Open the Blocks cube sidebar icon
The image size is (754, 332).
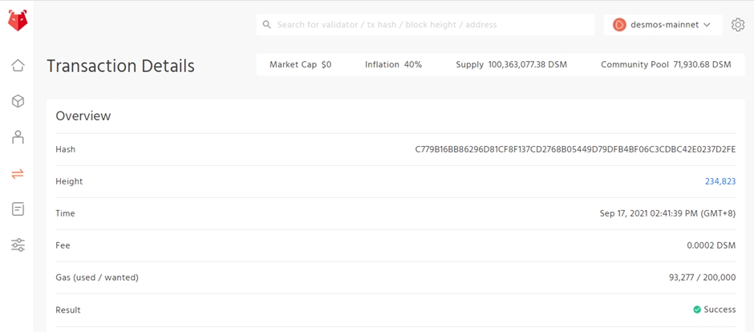click(x=18, y=101)
